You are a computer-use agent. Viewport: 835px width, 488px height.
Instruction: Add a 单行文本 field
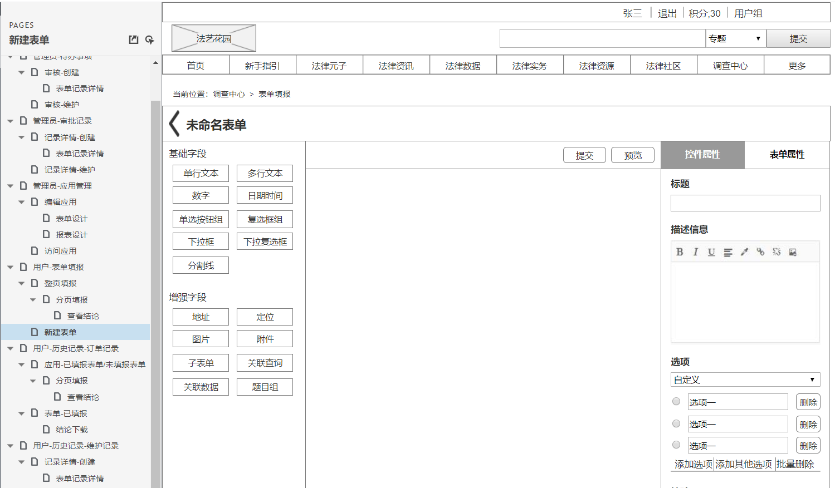[201, 173]
